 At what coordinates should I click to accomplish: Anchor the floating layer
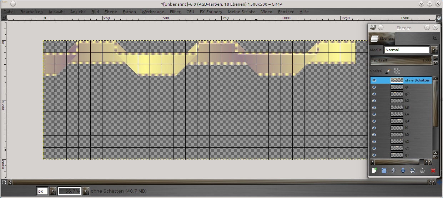click(x=422, y=170)
